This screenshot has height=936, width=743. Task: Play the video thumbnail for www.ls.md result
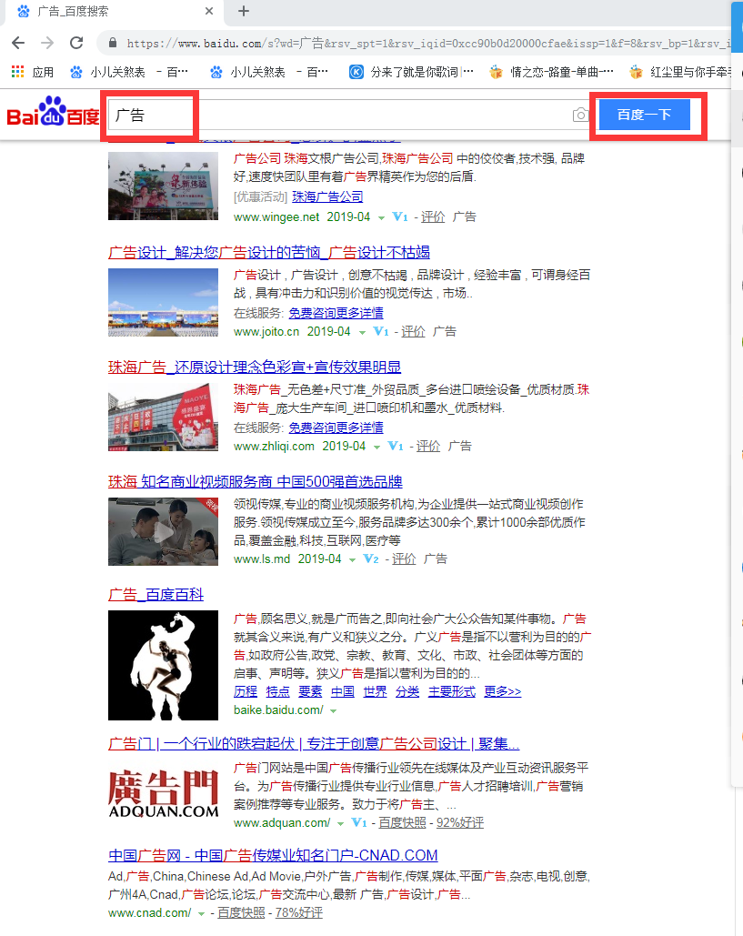(163, 531)
